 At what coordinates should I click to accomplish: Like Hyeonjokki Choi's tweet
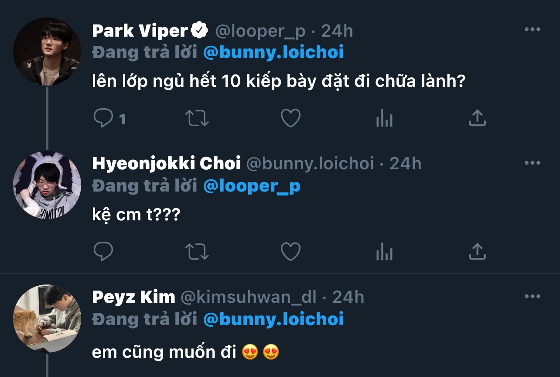pos(290,251)
